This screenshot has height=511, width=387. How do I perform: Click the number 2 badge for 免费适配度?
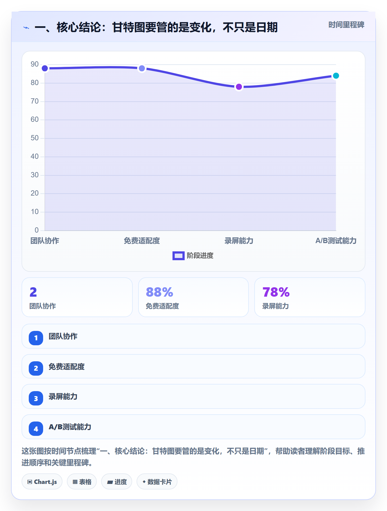tap(36, 368)
